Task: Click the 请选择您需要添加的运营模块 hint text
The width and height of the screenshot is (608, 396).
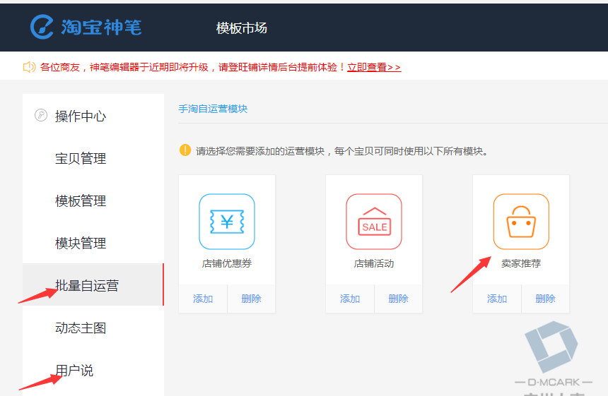Action: (x=341, y=151)
